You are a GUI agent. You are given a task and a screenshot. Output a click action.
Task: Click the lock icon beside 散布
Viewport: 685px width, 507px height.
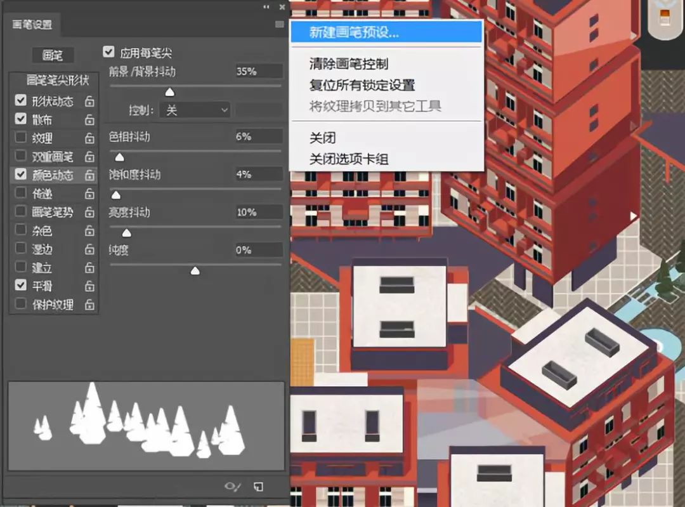(89, 119)
